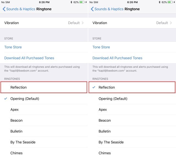Tap back chevron in left screen header
The image size is (176, 157).
pyautogui.click(x=4, y=9)
